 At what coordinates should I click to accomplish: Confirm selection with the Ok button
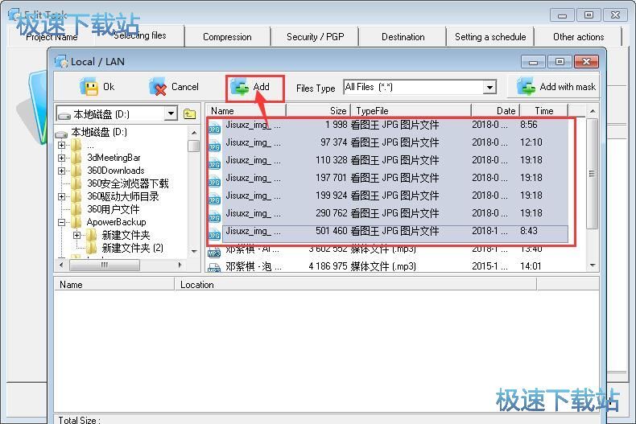point(97,87)
